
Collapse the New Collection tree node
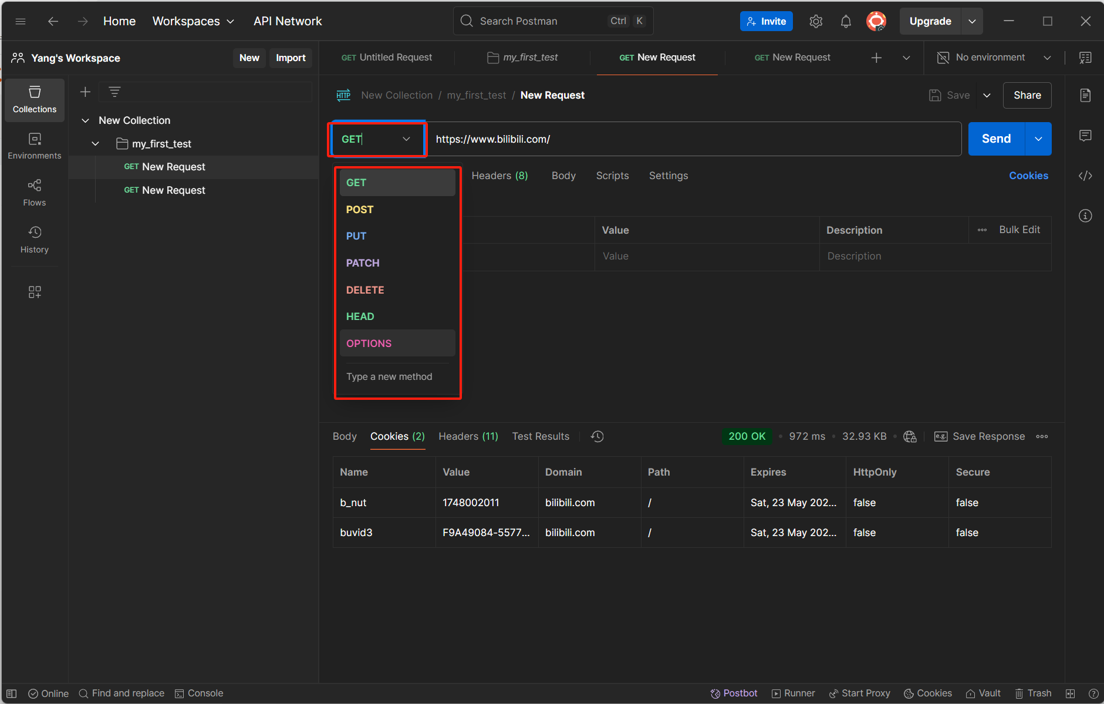pyautogui.click(x=85, y=120)
